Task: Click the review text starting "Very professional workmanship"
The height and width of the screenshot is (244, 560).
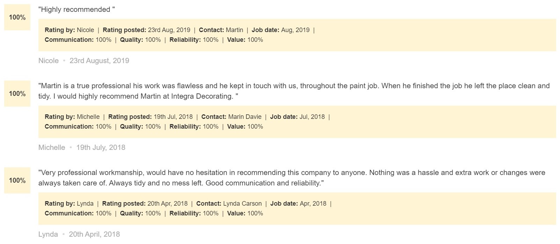Action: point(292,178)
